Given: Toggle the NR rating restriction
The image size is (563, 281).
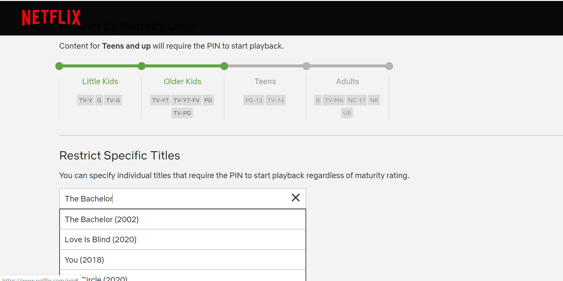Looking at the screenshot, I should 374,100.
